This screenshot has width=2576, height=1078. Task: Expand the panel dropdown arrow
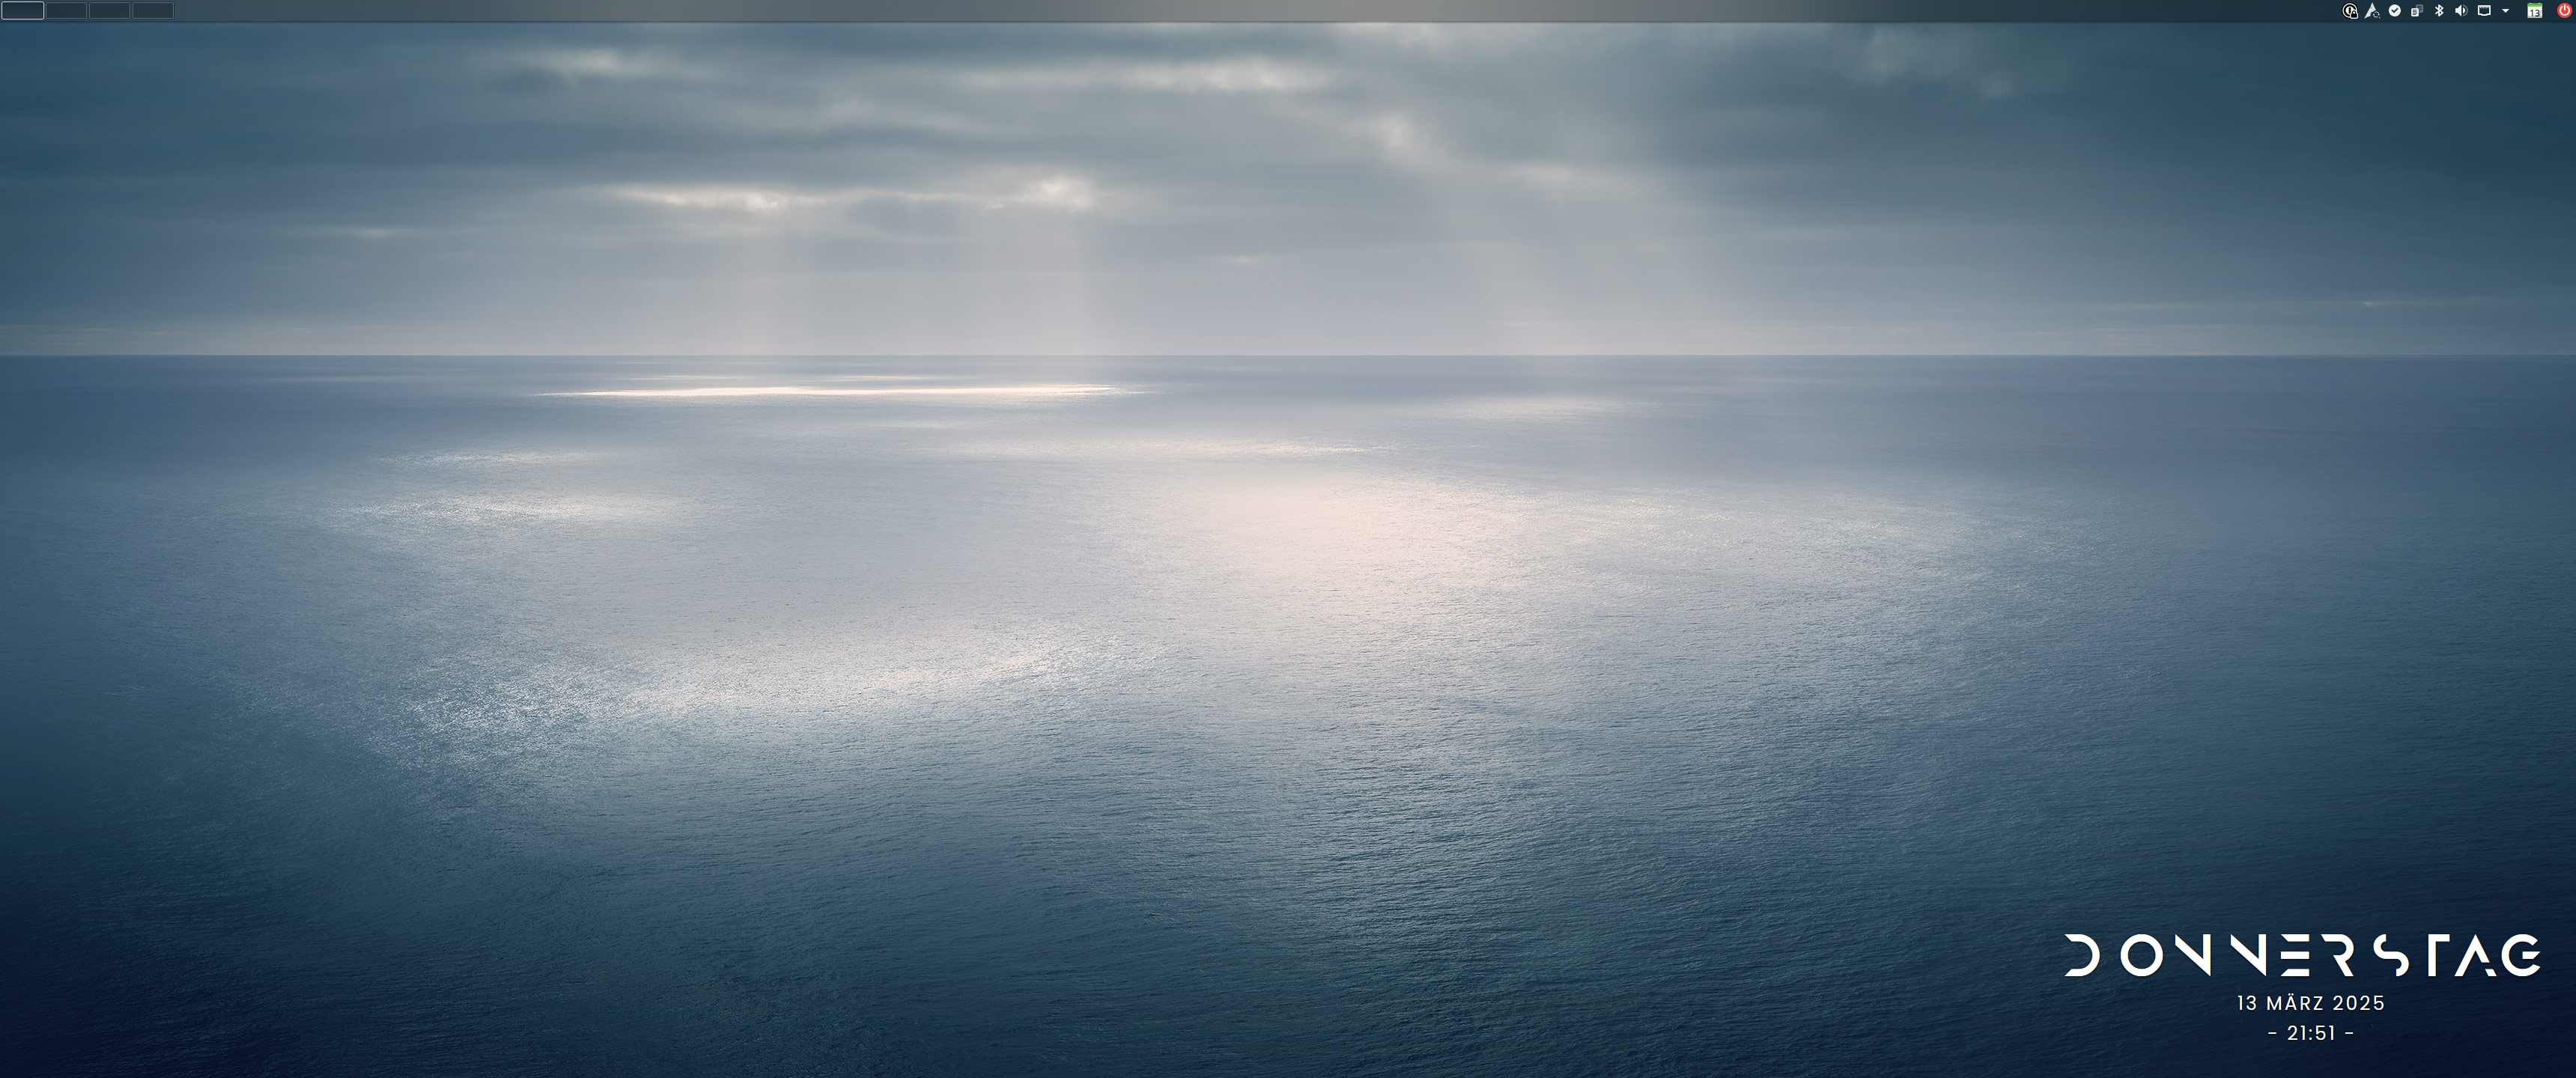2505,11
